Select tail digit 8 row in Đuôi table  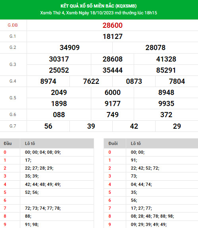pos(151,216)
